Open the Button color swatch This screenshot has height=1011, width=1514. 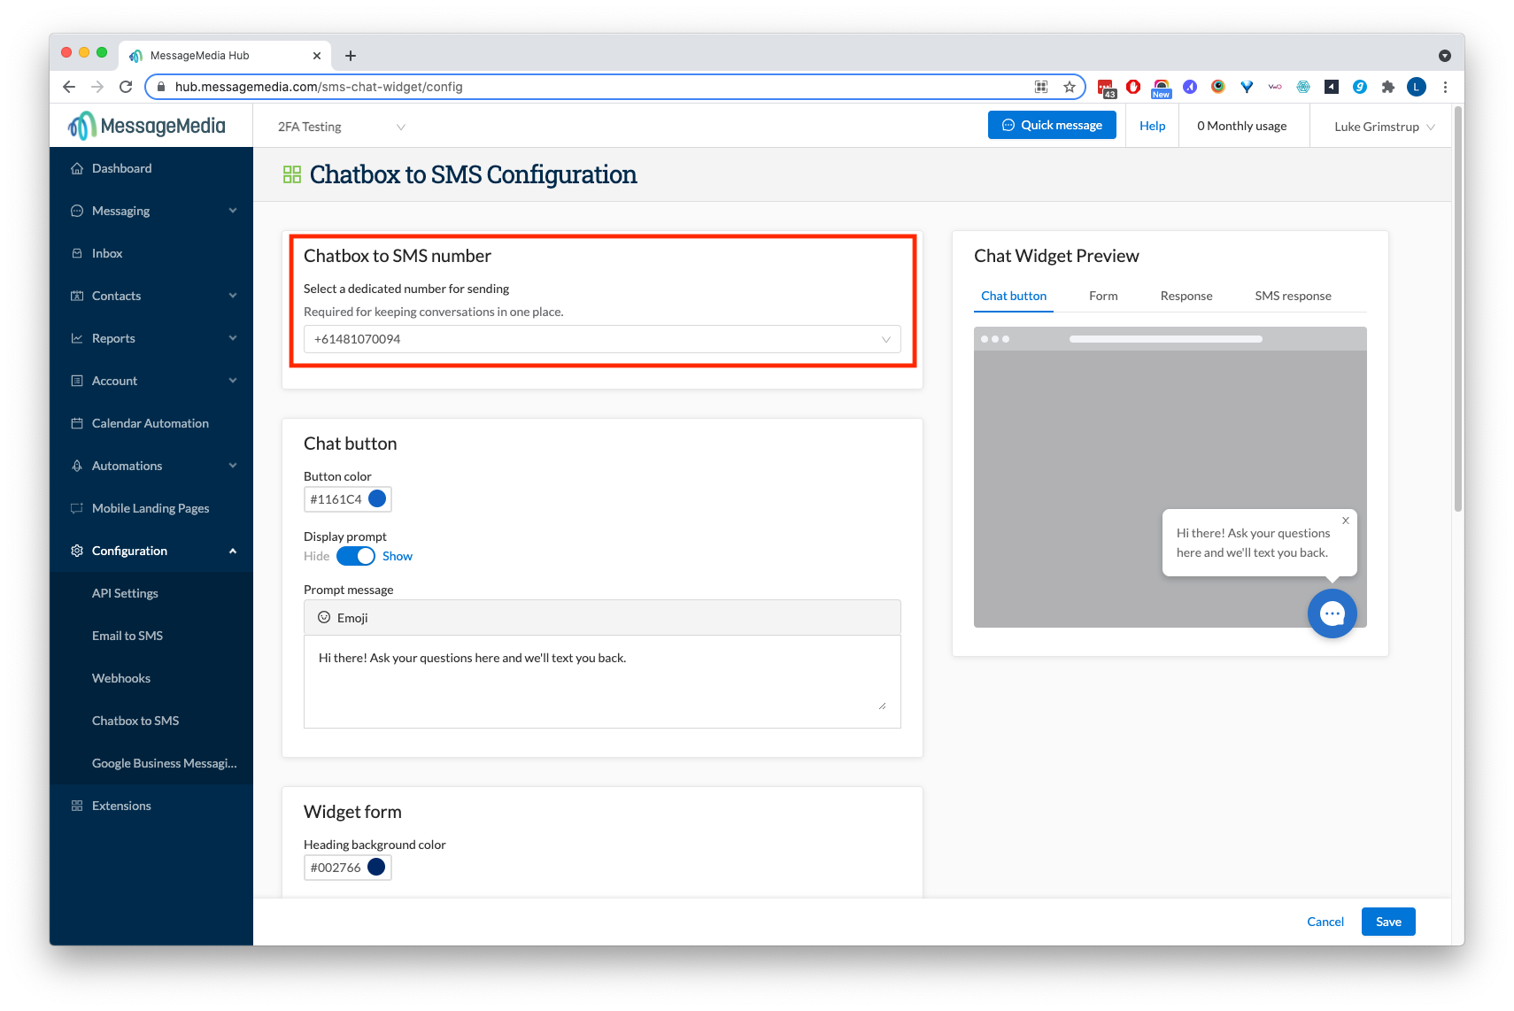[376, 498]
